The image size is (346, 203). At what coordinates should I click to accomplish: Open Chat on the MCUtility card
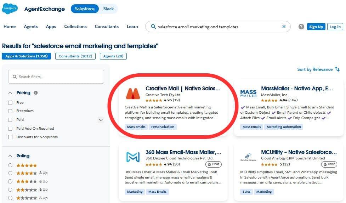[x=329, y=164]
